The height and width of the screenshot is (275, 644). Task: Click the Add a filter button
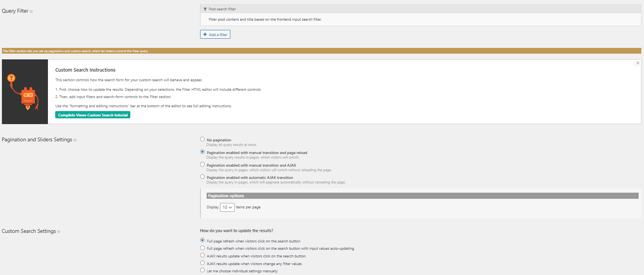tap(215, 34)
